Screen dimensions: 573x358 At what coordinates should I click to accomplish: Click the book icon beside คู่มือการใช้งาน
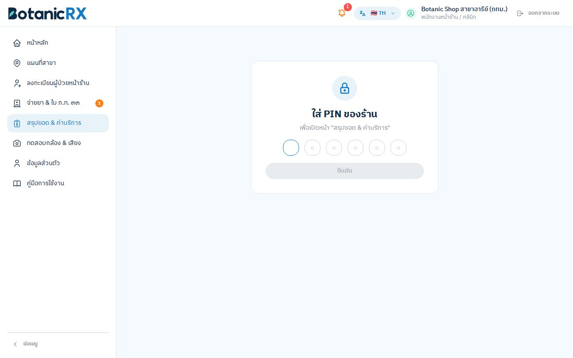17,183
